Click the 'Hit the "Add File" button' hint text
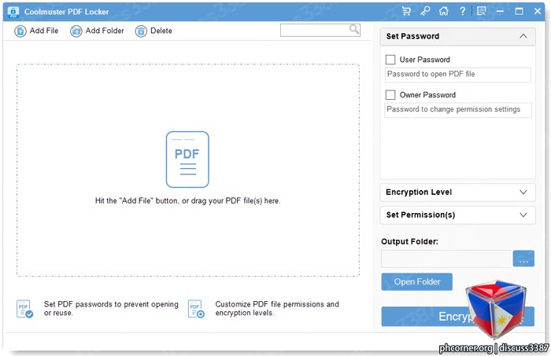 (187, 201)
